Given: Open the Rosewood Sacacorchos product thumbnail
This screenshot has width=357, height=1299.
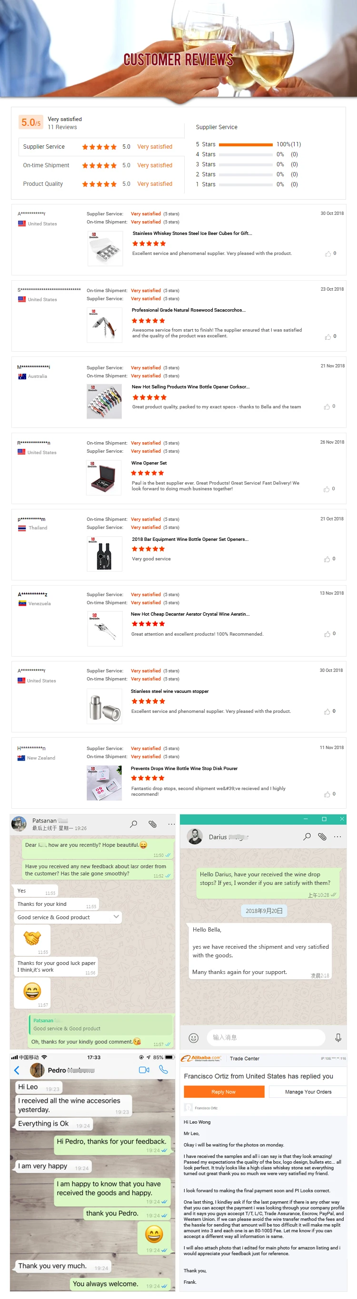Looking at the screenshot, I should [x=105, y=325].
